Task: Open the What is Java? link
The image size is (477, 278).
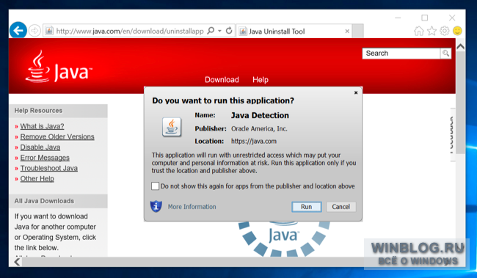Action: (42, 126)
